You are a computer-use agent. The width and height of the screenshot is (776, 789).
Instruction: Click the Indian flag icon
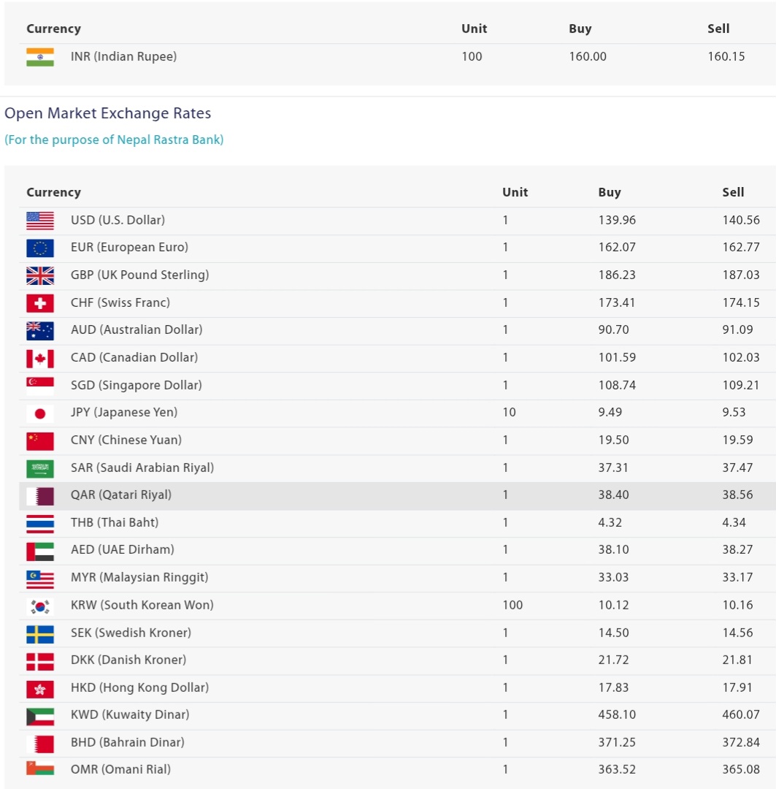[40, 57]
